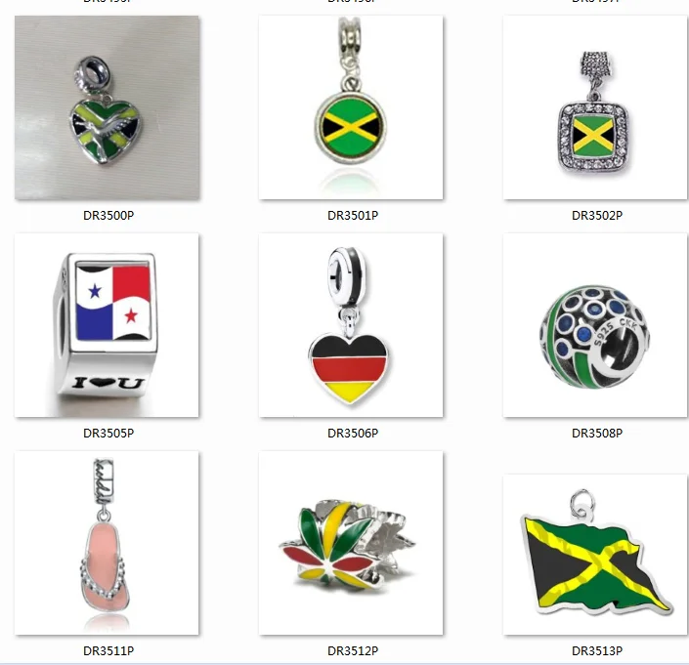
Task: Open the waving Jamaica flag pendant image
Action: tap(595, 555)
